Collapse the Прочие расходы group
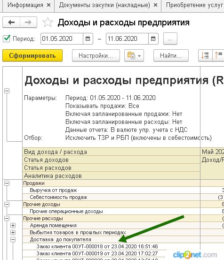This screenshot has width=224, height=260. (x=7, y=219)
